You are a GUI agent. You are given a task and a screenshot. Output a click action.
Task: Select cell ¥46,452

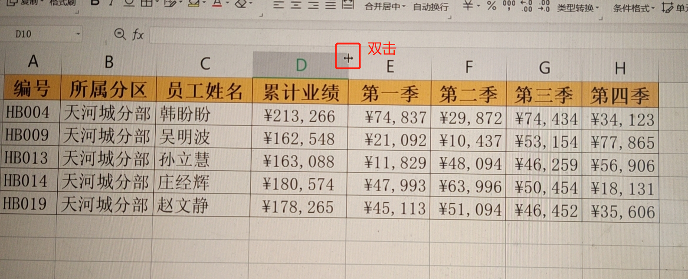544,211
